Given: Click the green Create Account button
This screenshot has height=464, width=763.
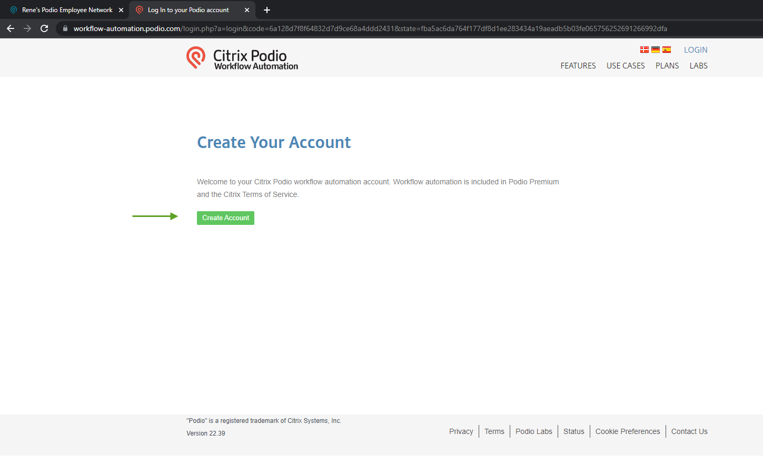Looking at the screenshot, I should [225, 218].
